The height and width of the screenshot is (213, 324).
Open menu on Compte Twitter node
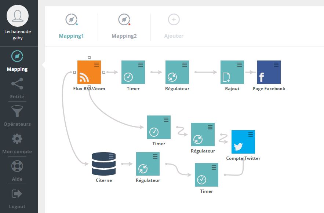coord(251,135)
